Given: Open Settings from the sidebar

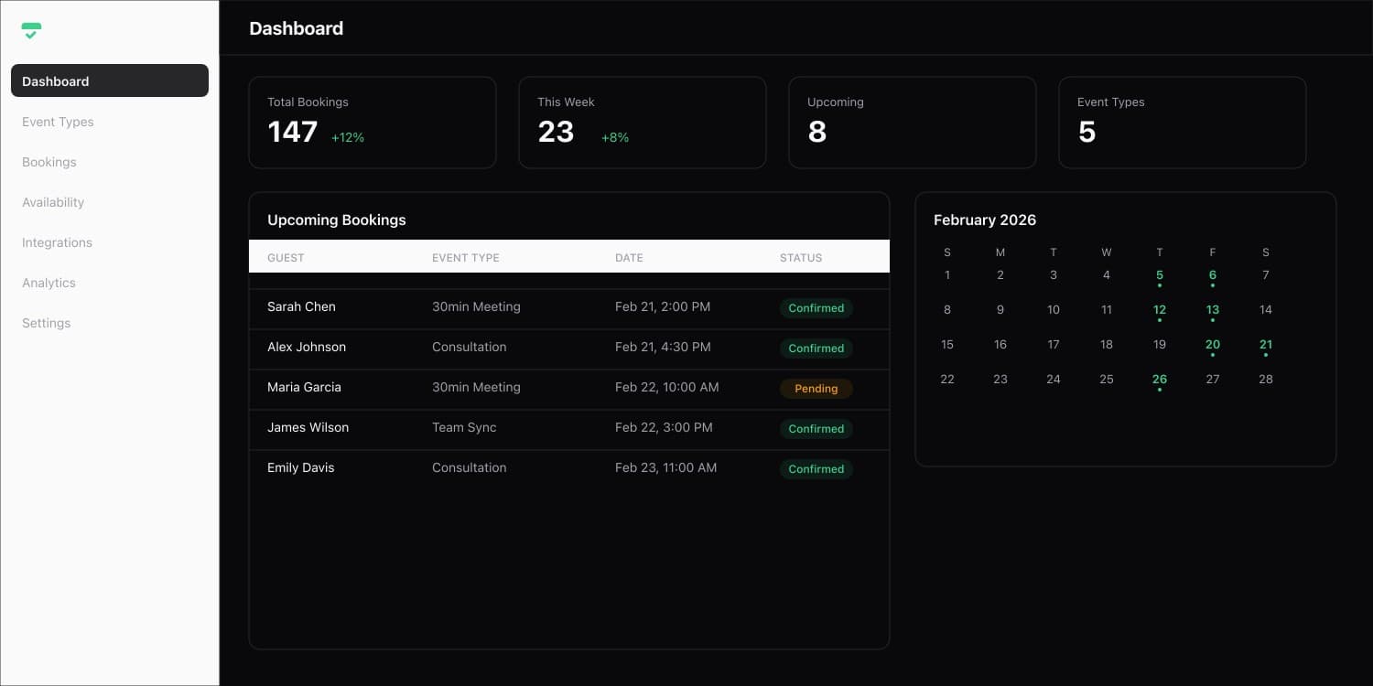Looking at the screenshot, I should [x=46, y=323].
